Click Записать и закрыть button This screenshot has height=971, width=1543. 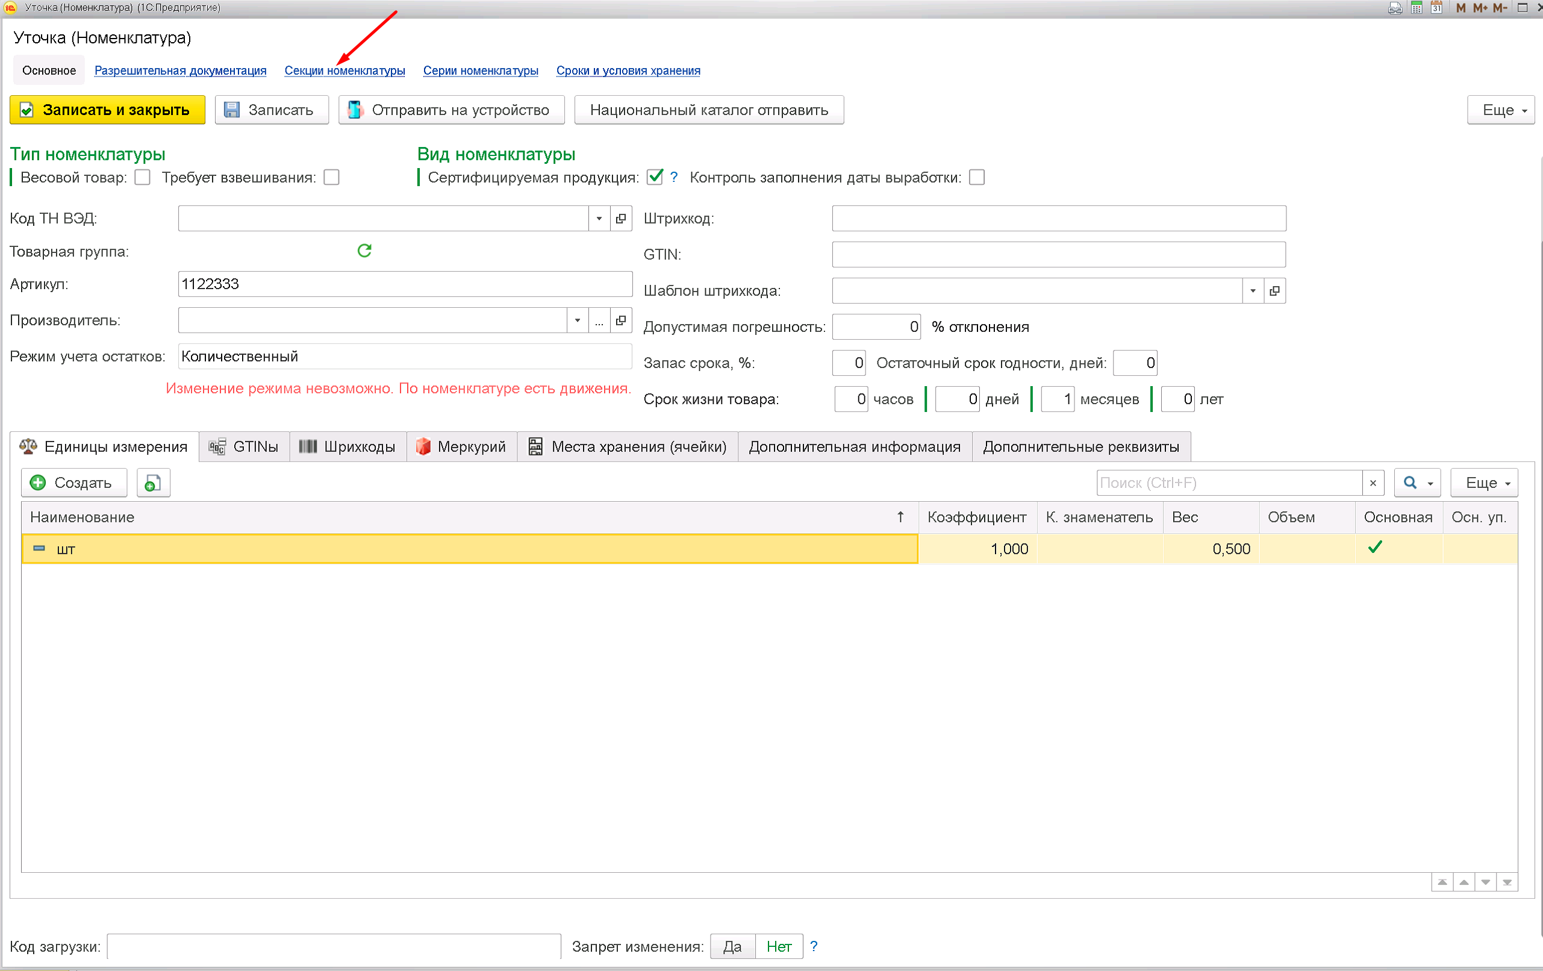pos(108,110)
